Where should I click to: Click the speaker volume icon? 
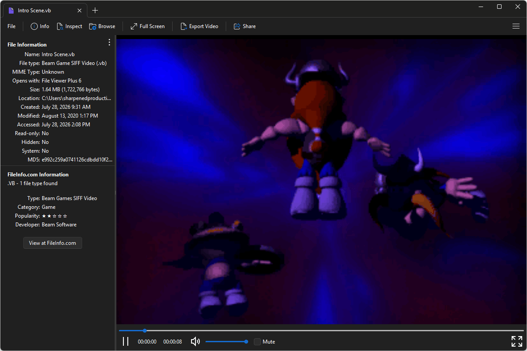(195, 341)
